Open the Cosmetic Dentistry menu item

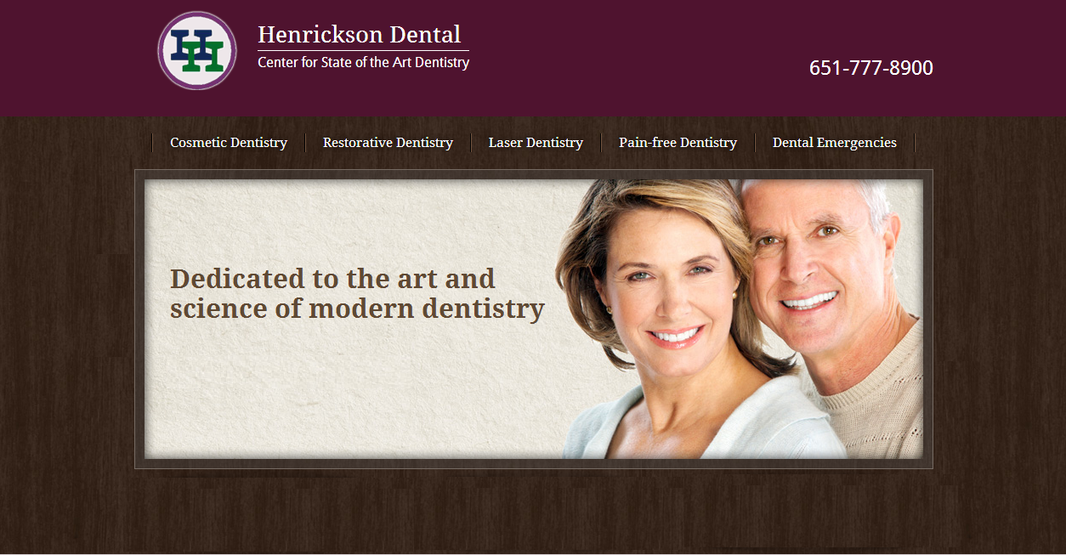(229, 143)
